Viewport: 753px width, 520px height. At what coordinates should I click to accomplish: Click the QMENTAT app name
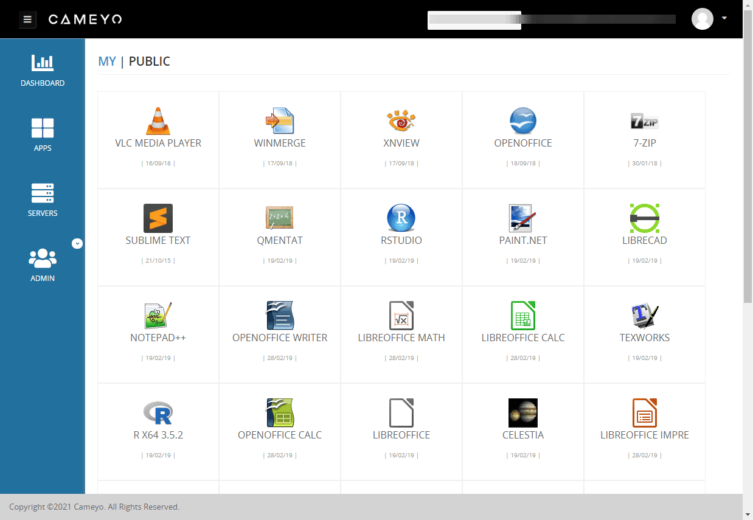(280, 241)
